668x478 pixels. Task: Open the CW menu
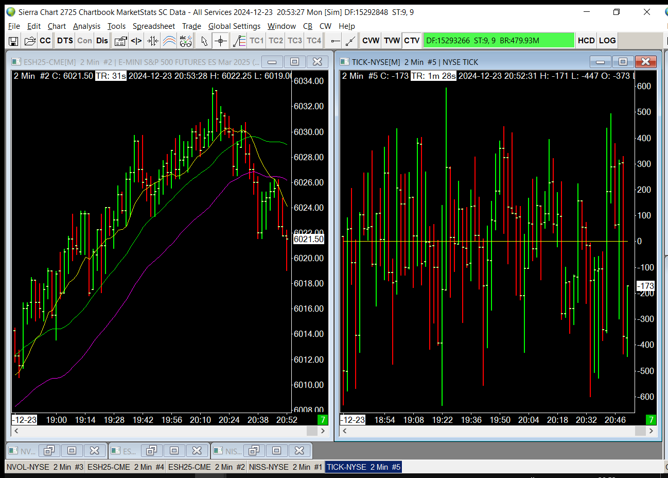point(325,26)
